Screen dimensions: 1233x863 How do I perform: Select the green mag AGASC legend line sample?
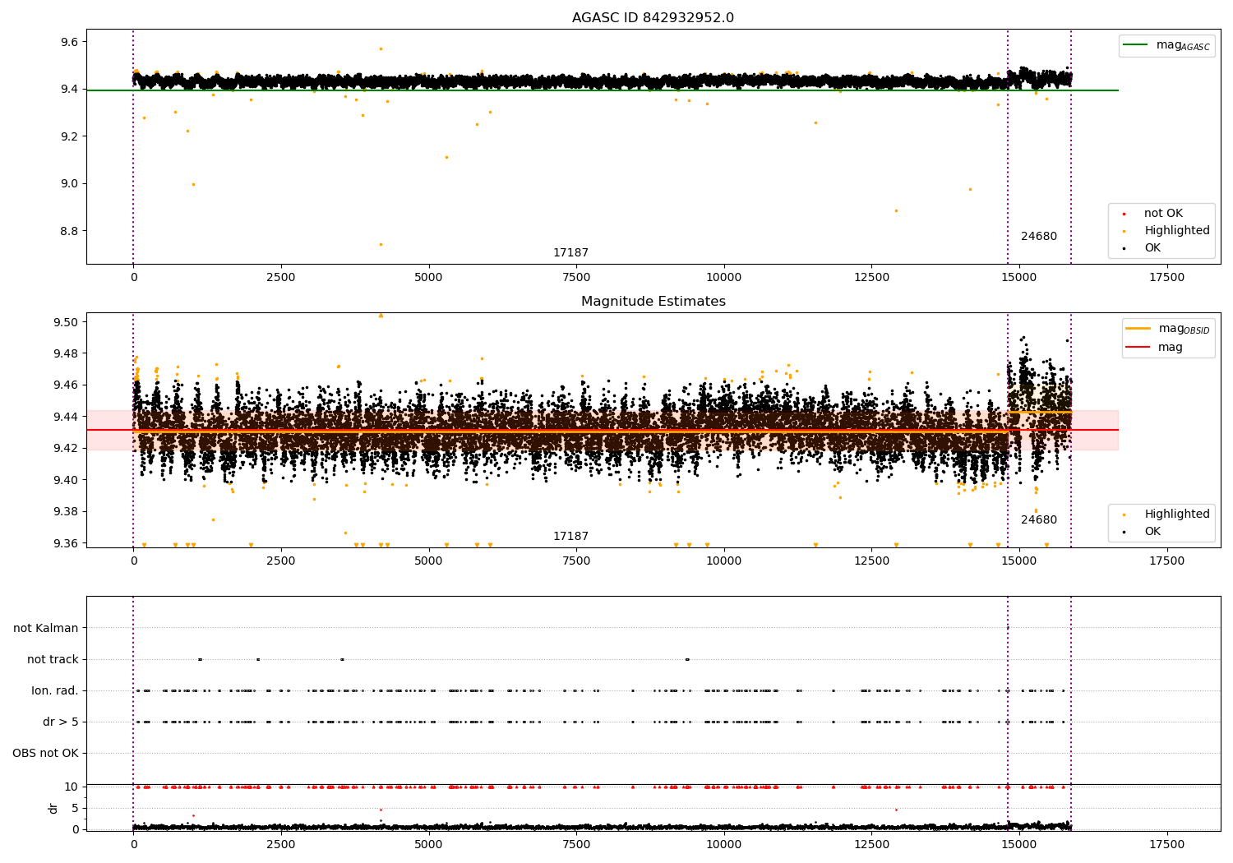[1135, 45]
